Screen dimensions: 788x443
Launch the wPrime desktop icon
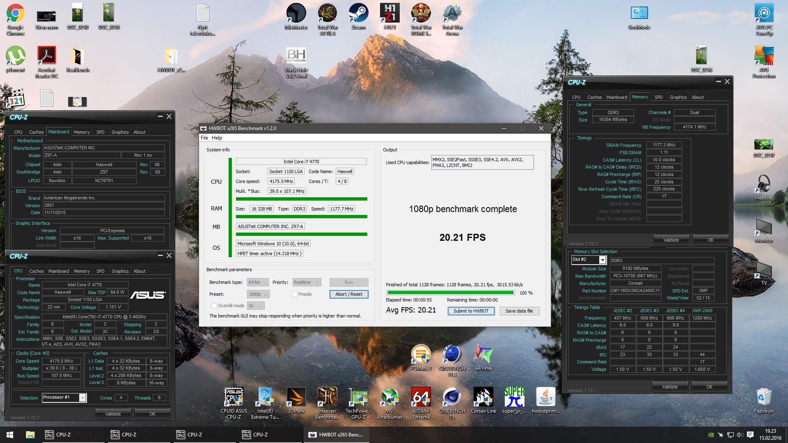(483, 358)
